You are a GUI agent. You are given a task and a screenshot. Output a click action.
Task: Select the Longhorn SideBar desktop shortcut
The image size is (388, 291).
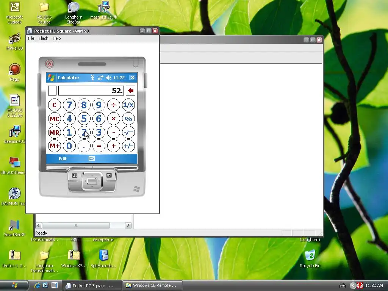point(74,13)
